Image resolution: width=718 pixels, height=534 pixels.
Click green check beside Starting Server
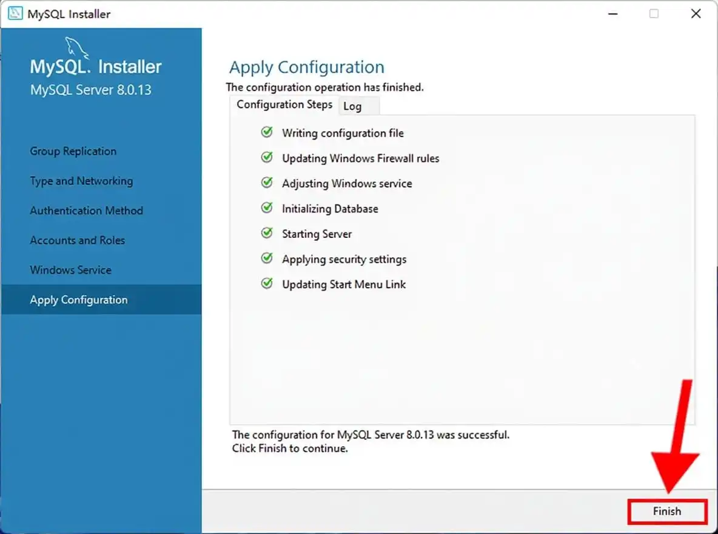coord(267,233)
